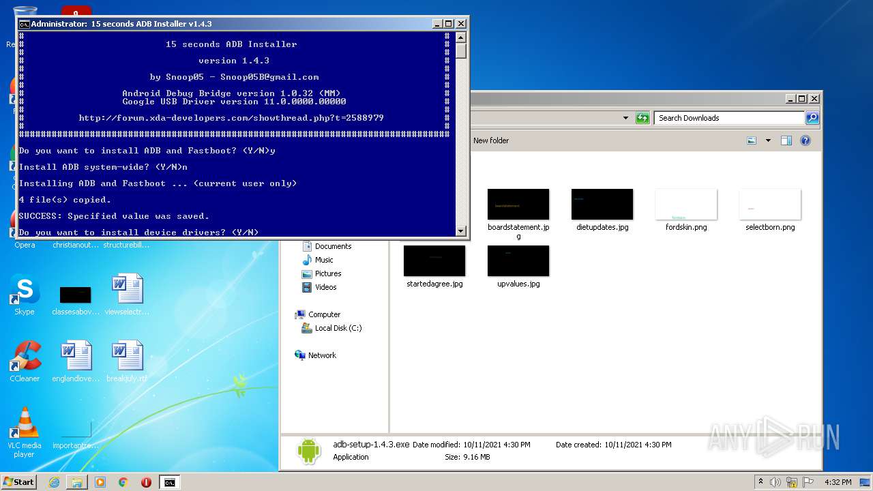This screenshot has width=873, height=491.
Task: Click the adb-setup Android icon in details pane
Action: click(x=309, y=451)
